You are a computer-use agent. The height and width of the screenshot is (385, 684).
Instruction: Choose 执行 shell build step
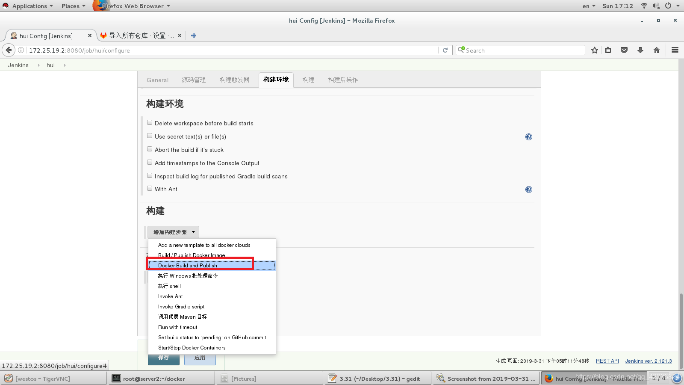(x=212, y=286)
